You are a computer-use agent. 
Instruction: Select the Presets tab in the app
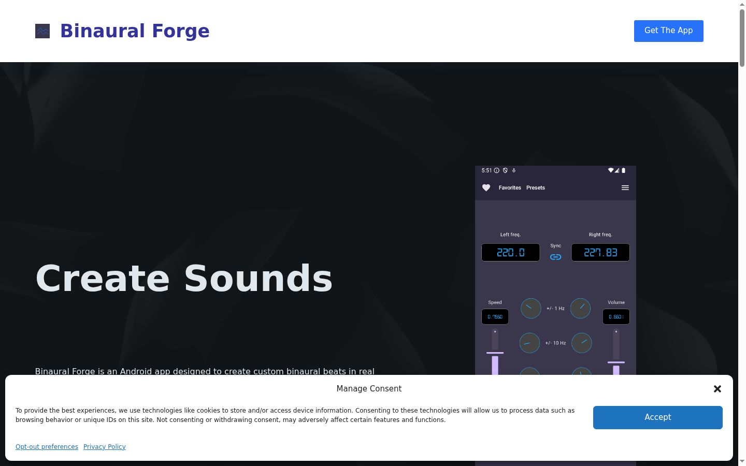click(536, 188)
